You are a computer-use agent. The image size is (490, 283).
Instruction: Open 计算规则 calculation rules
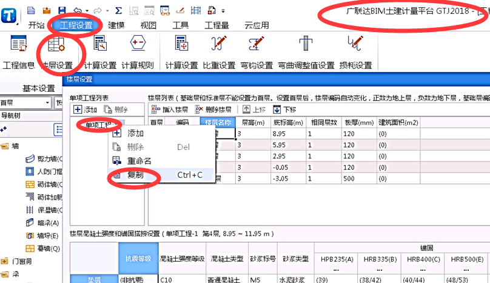pyautogui.click(x=138, y=52)
